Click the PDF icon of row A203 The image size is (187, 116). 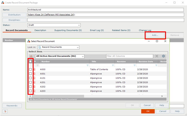click(34, 91)
